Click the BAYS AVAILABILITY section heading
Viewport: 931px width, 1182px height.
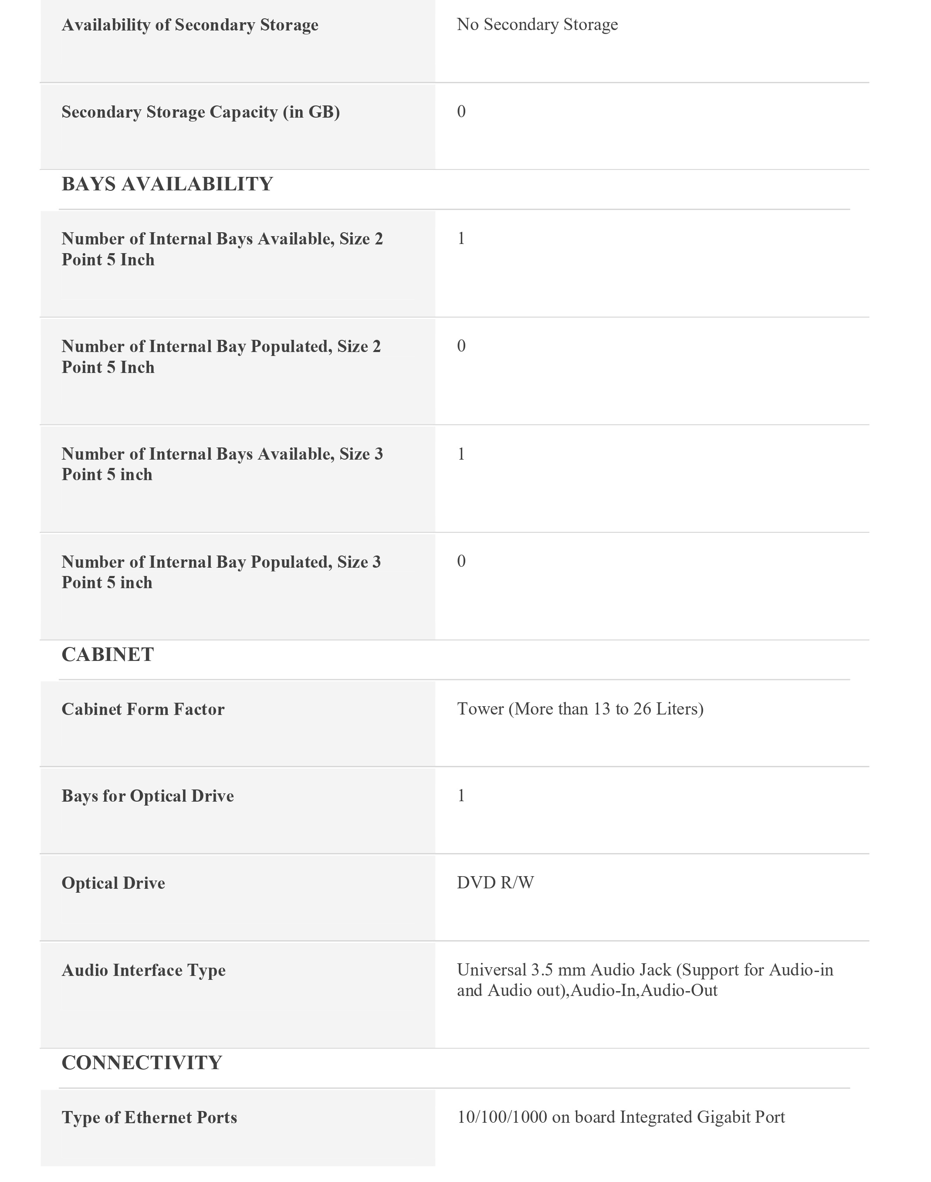pos(167,184)
